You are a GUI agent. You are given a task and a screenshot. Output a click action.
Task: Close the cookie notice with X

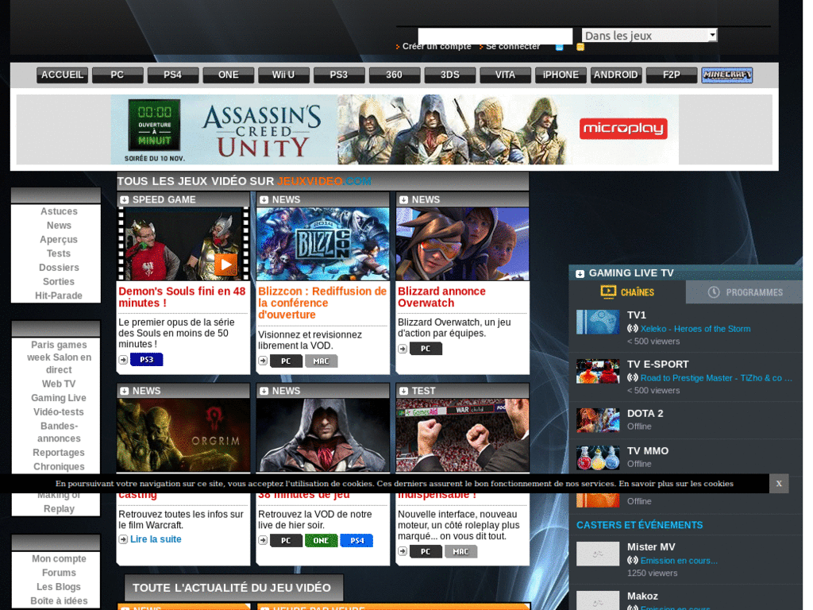pyautogui.click(x=779, y=484)
